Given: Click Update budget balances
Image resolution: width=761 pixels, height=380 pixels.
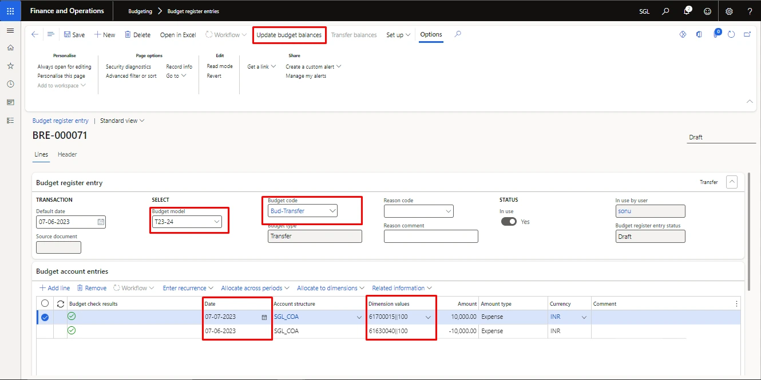Looking at the screenshot, I should pyautogui.click(x=289, y=35).
